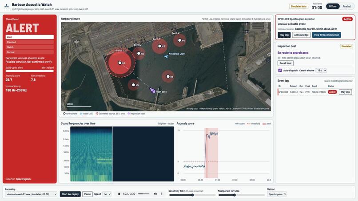
Task: Open the Method Spectrogram dropdown
Action: tap(277, 194)
